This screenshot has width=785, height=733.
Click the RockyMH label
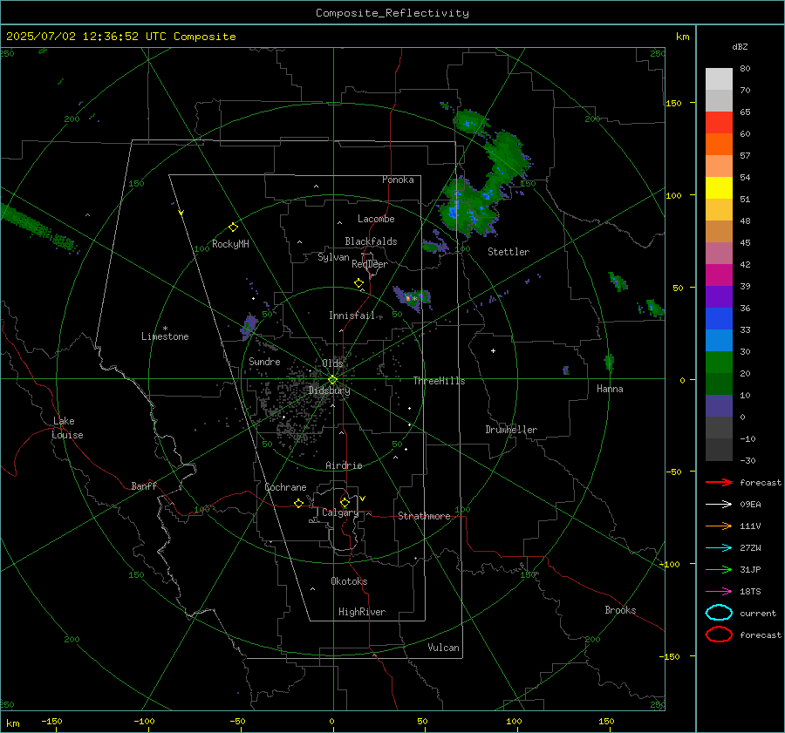pos(230,244)
